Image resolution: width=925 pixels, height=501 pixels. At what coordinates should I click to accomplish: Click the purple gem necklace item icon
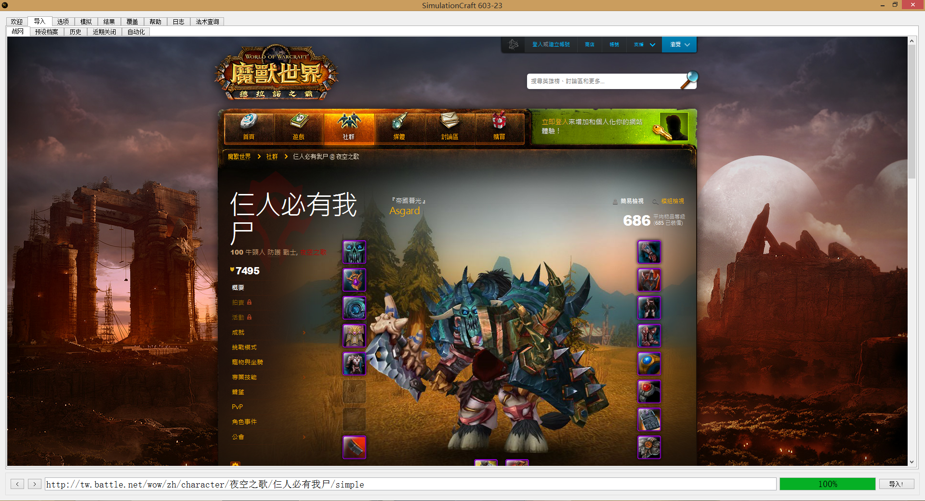354,280
